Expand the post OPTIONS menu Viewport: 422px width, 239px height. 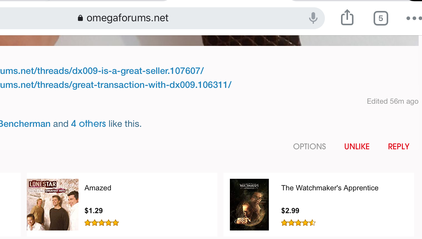309,147
